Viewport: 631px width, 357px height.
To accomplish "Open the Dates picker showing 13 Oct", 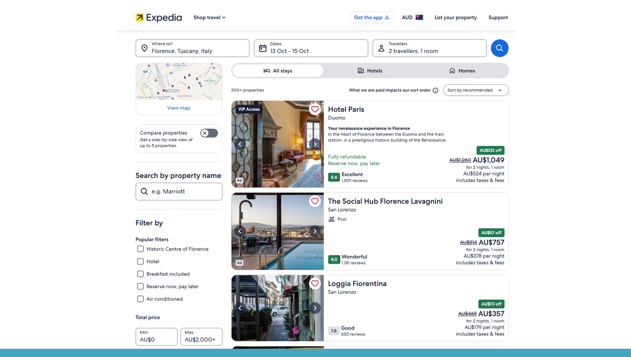I will click(311, 48).
